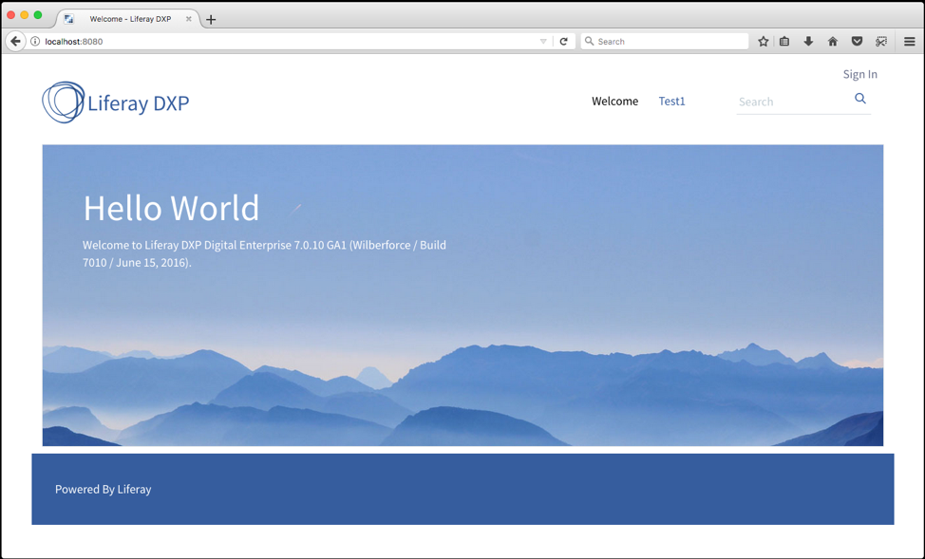
Task: Select the Welcome - Liferay DXP browser tab
Action: tap(128, 19)
